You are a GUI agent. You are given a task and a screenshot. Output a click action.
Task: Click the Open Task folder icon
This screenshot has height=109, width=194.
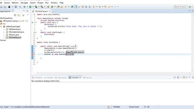(x=62, y=7)
